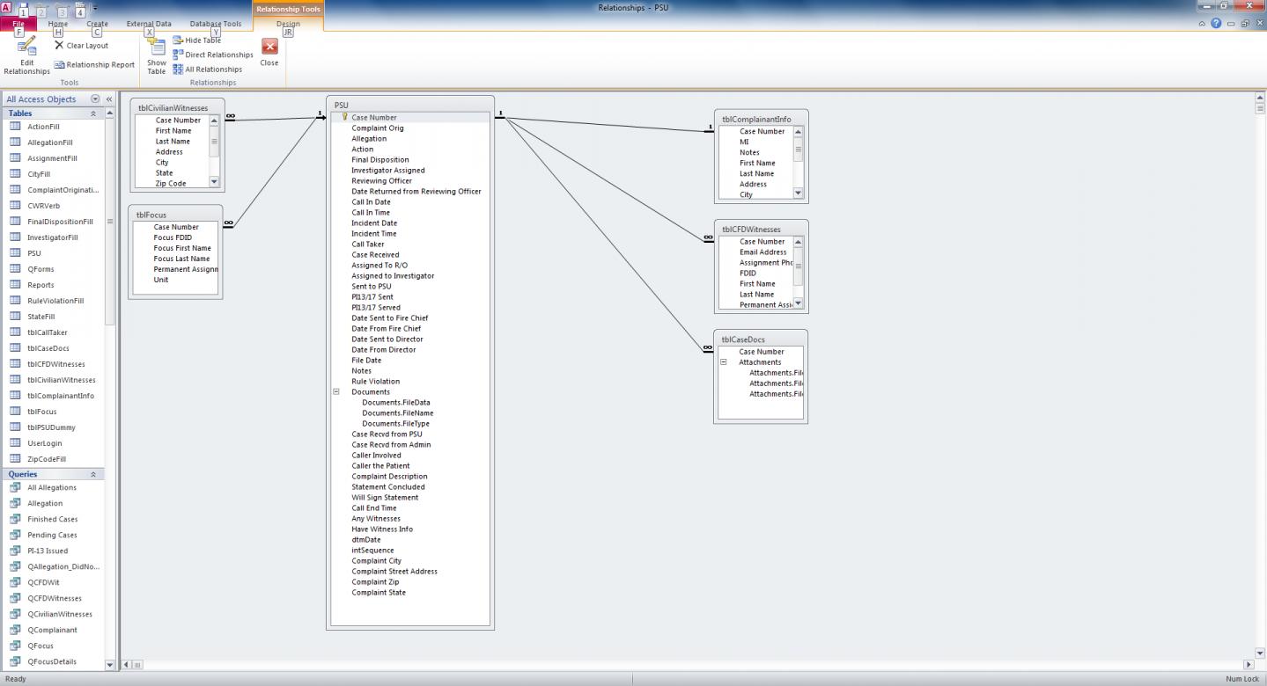Collapse the navigation pane shutter bar
Image resolution: width=1267 pixels, height=686 pixels.
click(x=109, y=99)
